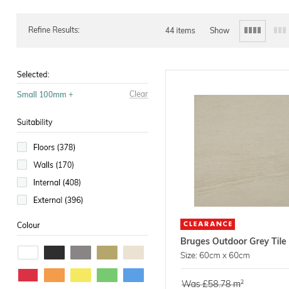Pick the yellow colour swatch

80,275
